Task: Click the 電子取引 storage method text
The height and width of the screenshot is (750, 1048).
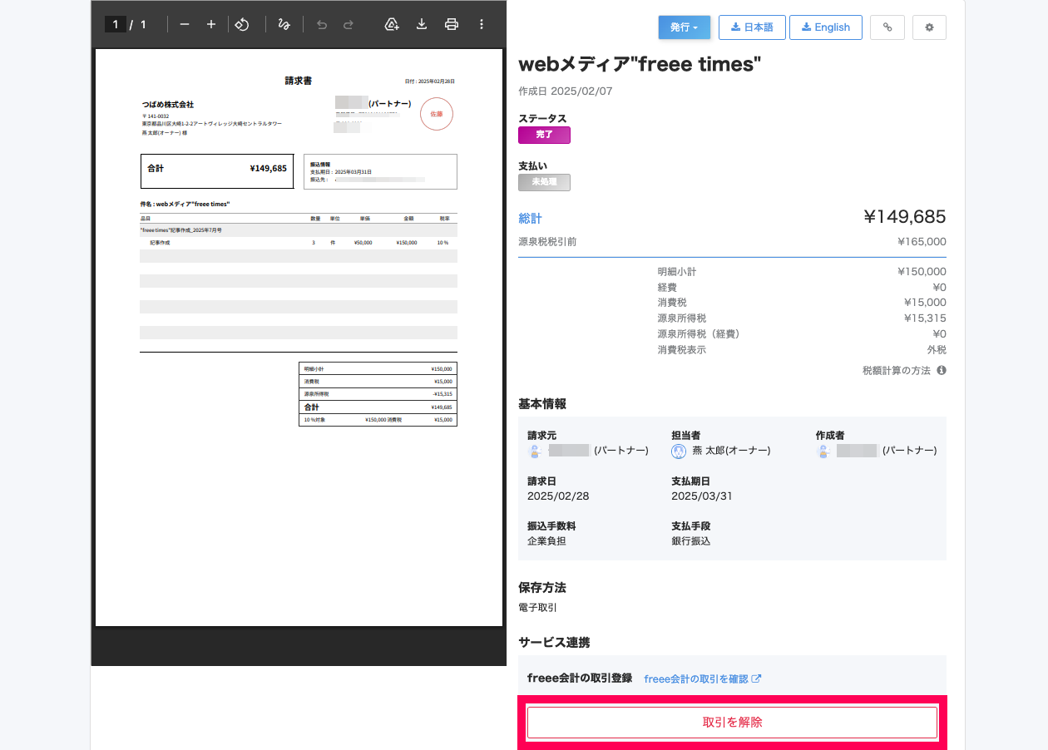Action: coord(538,608)
